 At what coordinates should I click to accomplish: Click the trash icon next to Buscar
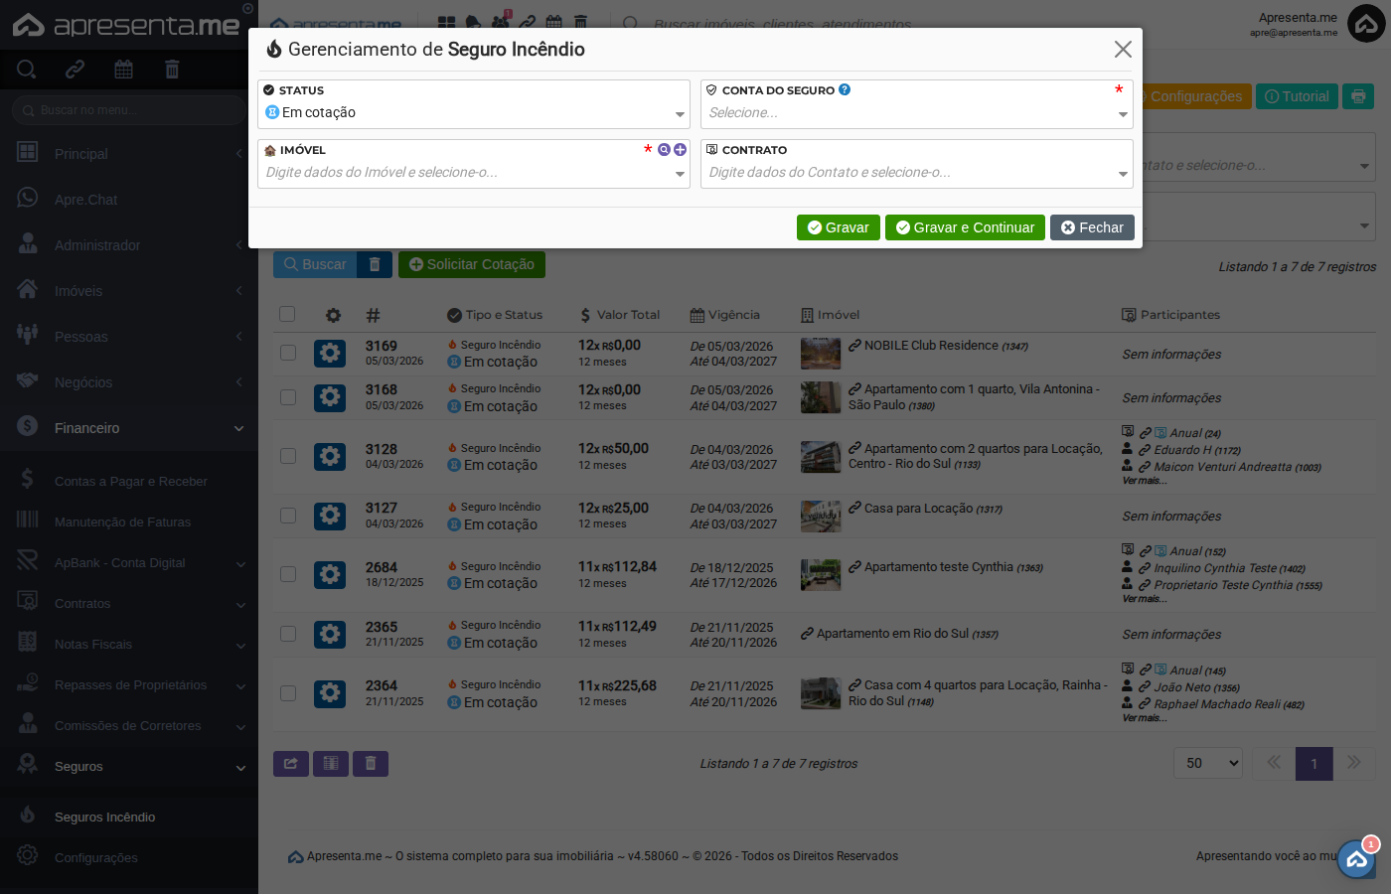(x=375, y=264)
